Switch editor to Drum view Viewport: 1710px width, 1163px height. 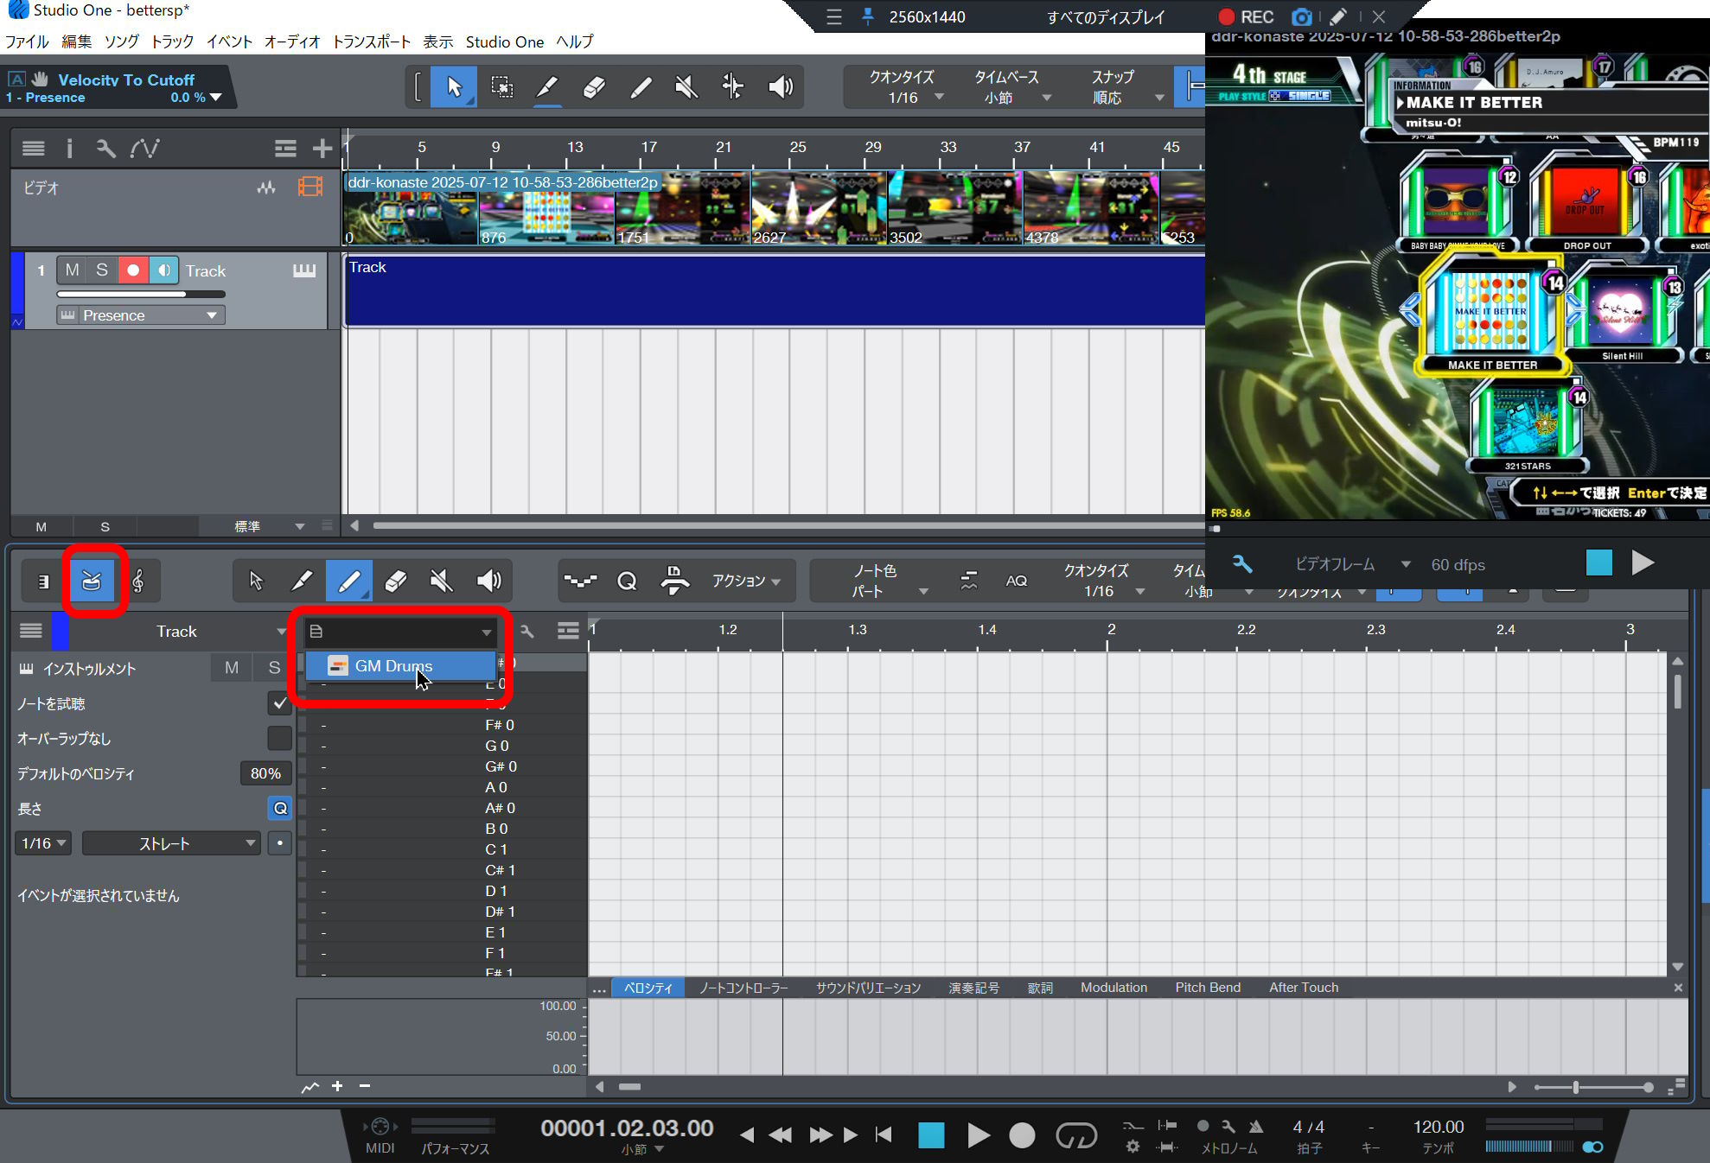pos(92,581)
